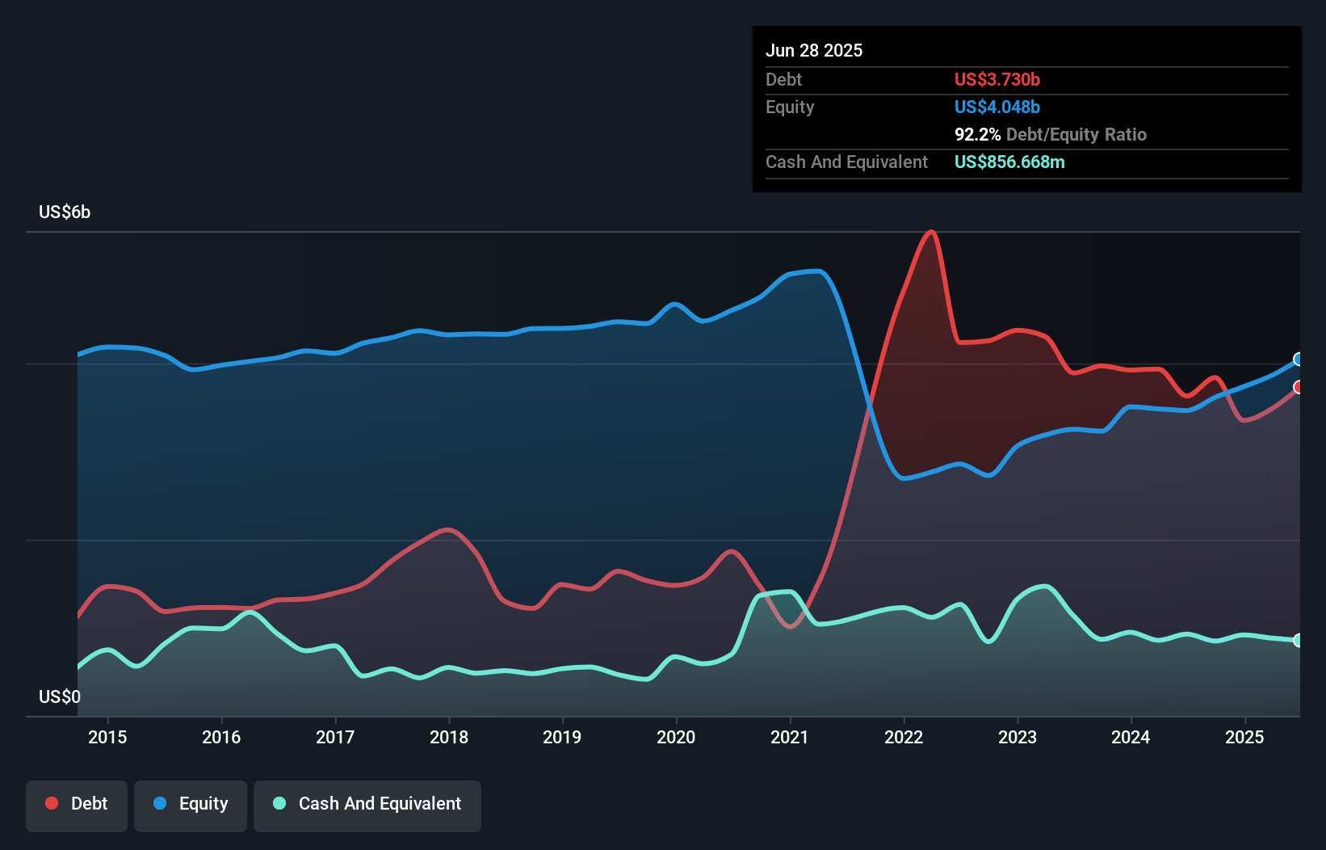Expand the Jun 28 2025 tooltip panel
Screen dimensions: 1326x850
click(815, 50)
